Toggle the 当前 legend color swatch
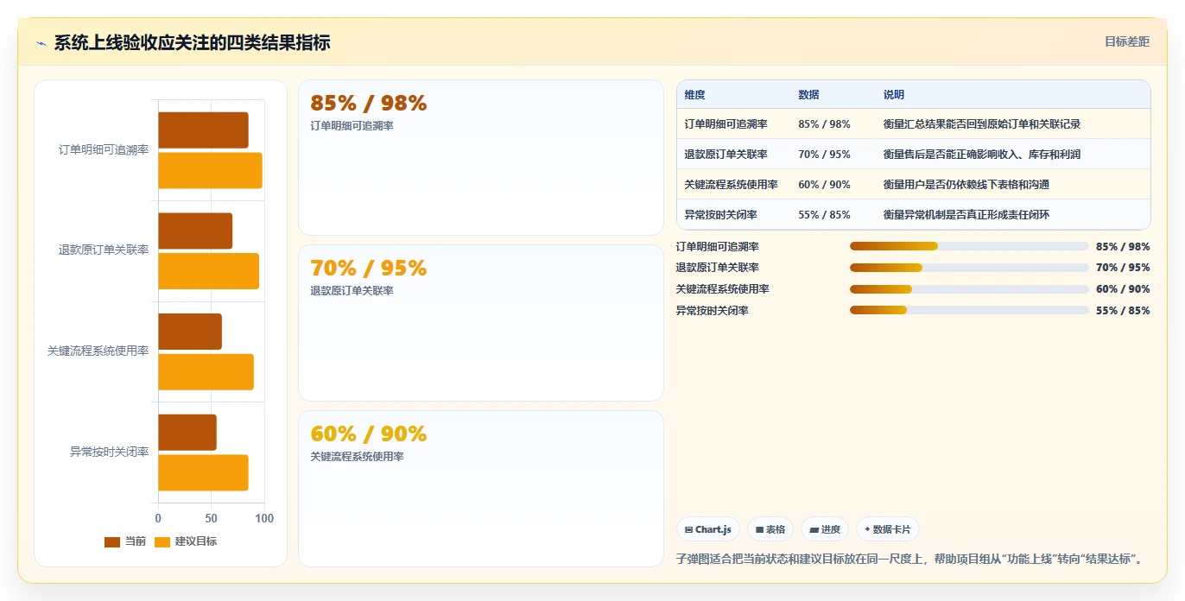The height and width of the screenshot is (601, 1185). (x=112, y=541)
